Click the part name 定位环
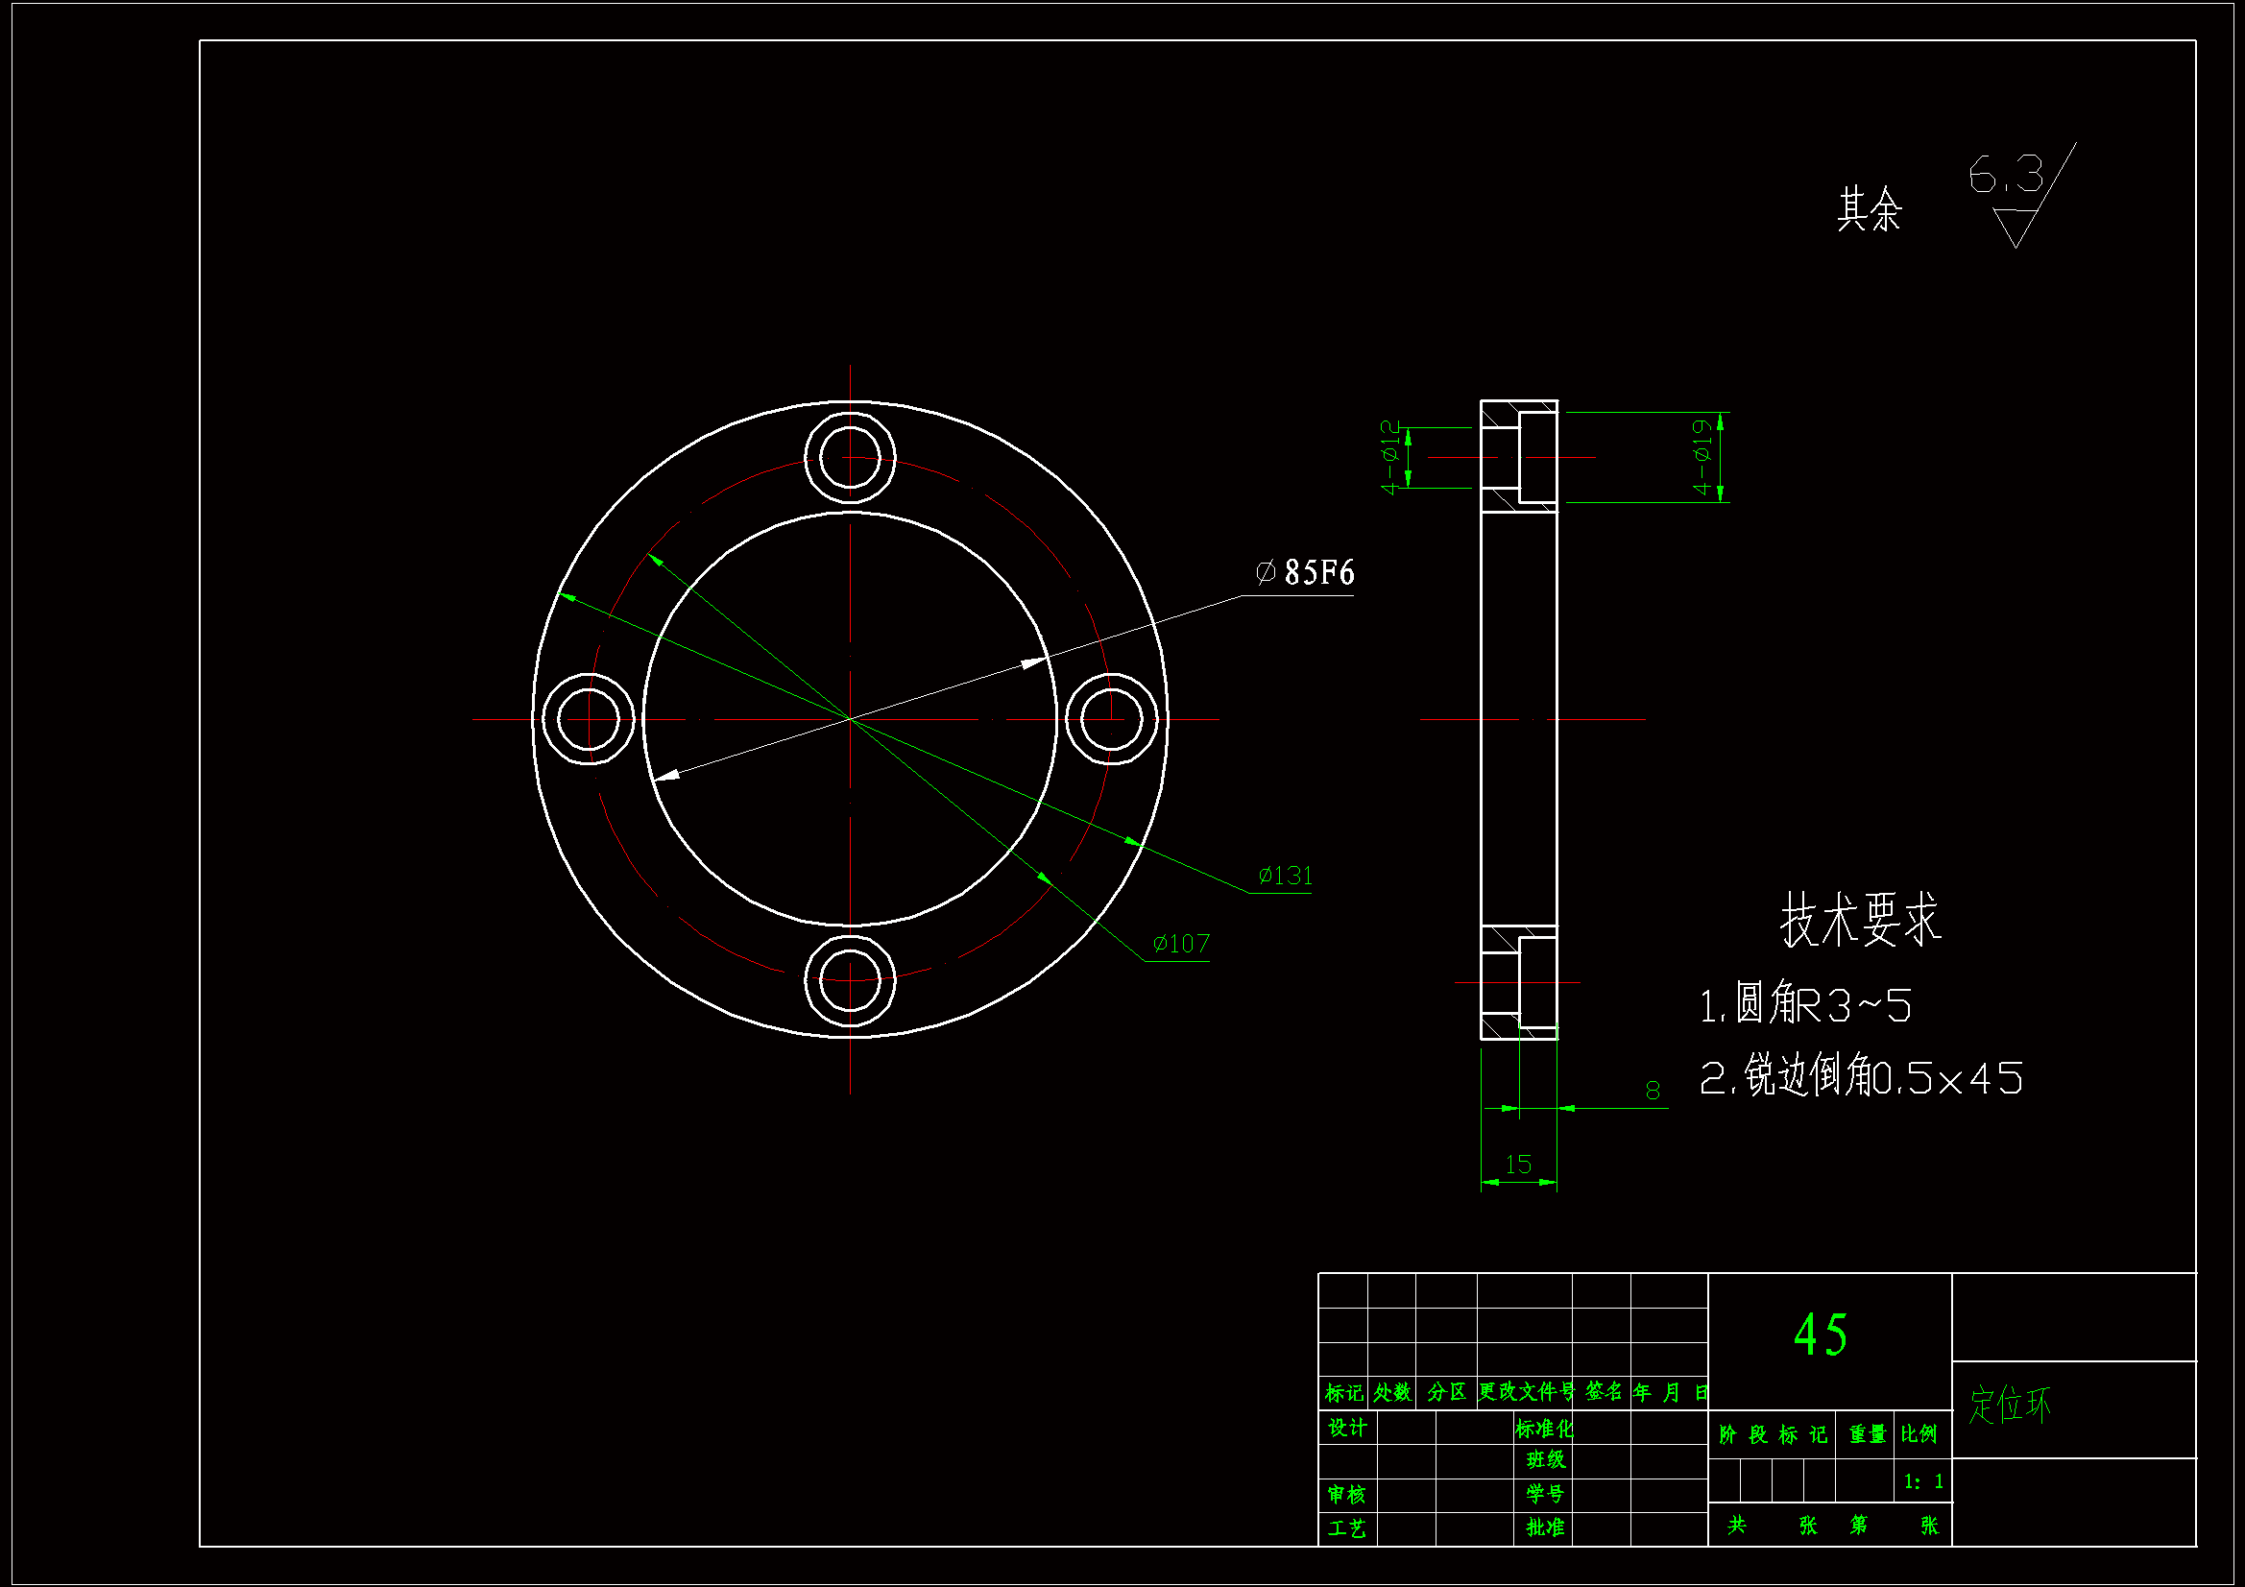Image resolution: width=2245 pixels, height=1587 pixels. point(2010,1406)
